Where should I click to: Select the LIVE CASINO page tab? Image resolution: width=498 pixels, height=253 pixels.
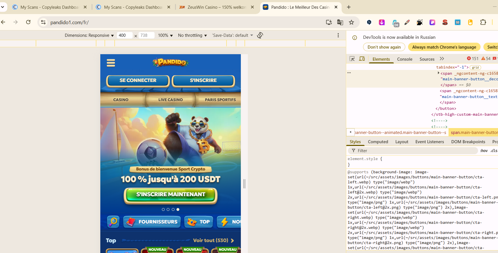coord(171,100)
